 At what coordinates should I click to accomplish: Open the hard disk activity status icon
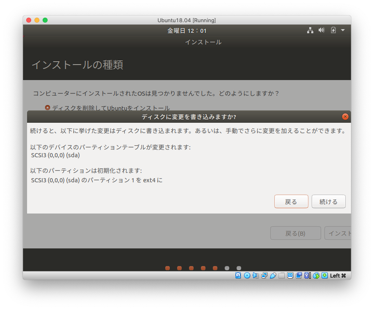click(x=238, y=276)
